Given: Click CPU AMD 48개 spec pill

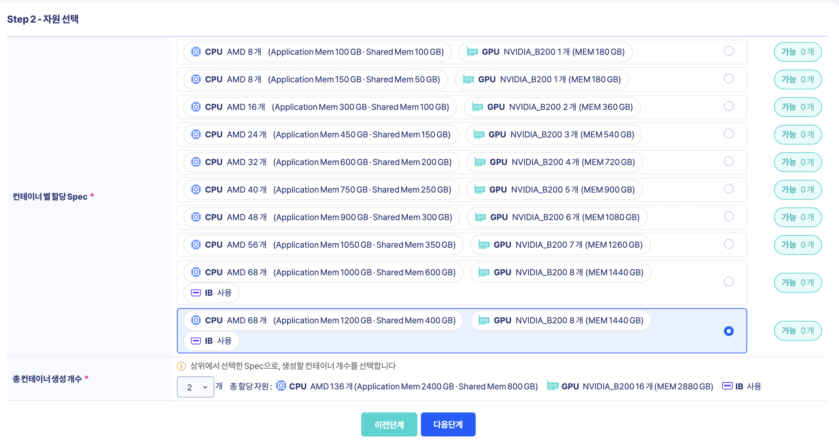Looking at the screenshot, I should 321,217.
